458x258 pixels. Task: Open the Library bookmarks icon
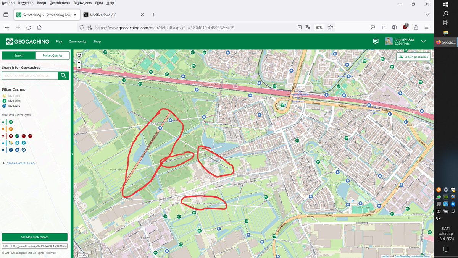[x=384, y=28]
